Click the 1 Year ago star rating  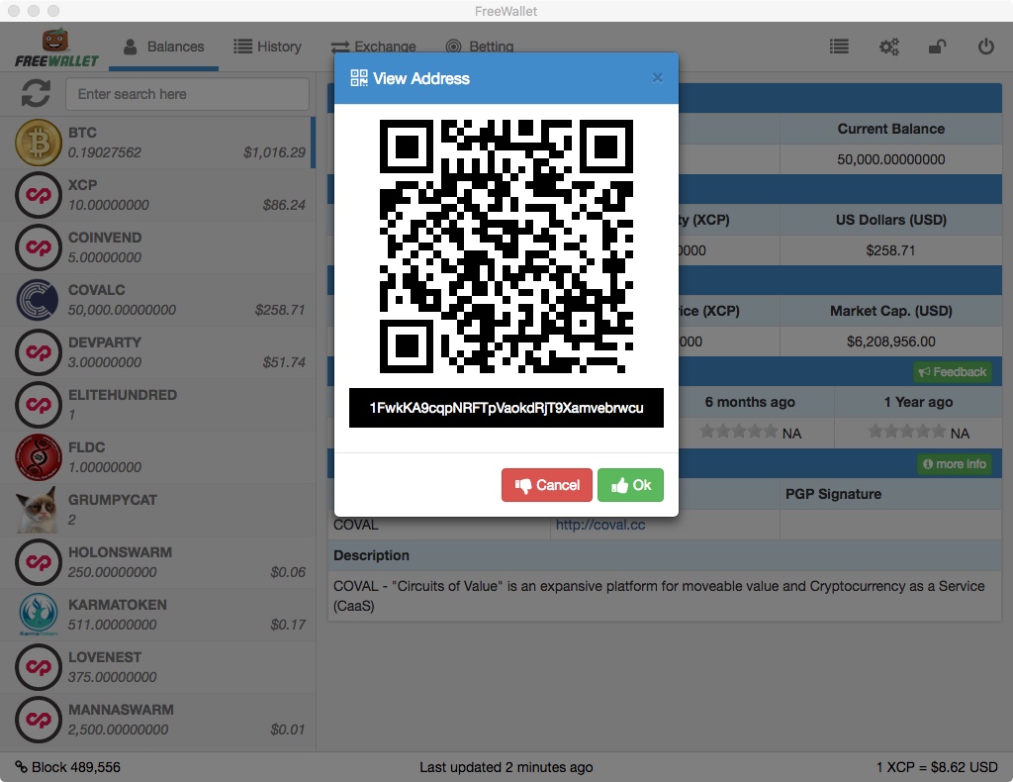(907, 432)
